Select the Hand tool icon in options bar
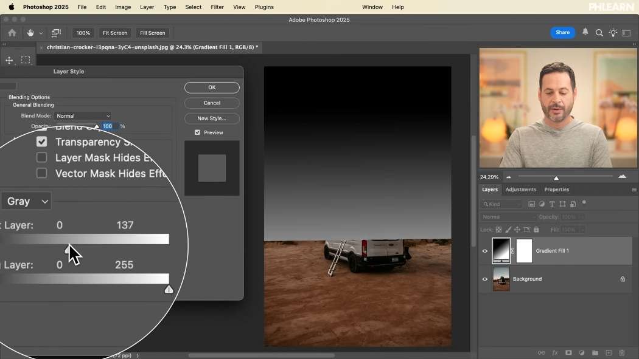 [30, 33]
